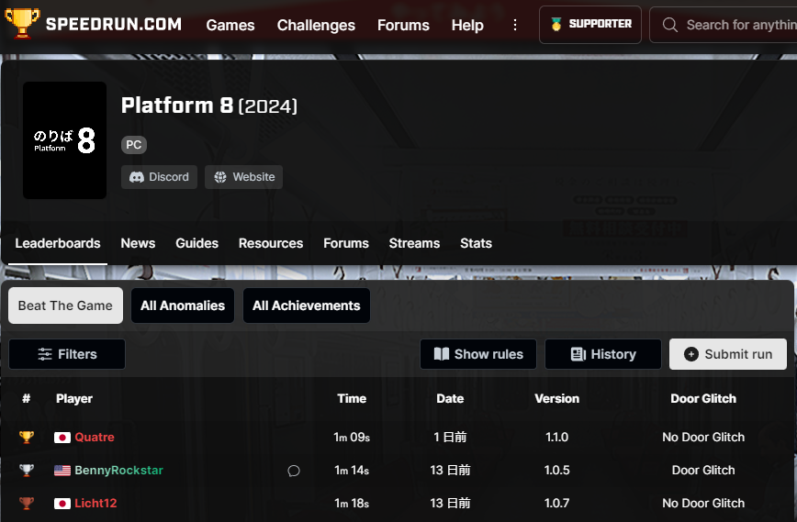The height and width of the screenshot is (522, 797).
Task: Switch to the Guides tab
Action: [x=196, y=243]
